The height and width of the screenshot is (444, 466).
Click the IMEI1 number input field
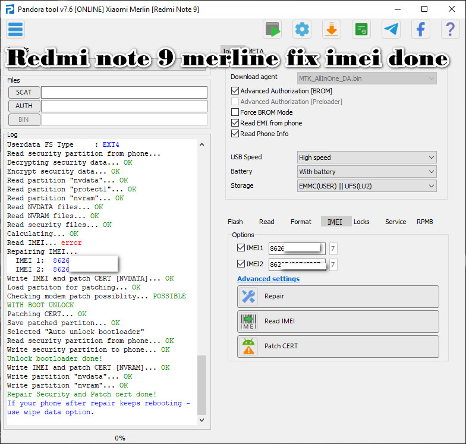click(297, 248)
